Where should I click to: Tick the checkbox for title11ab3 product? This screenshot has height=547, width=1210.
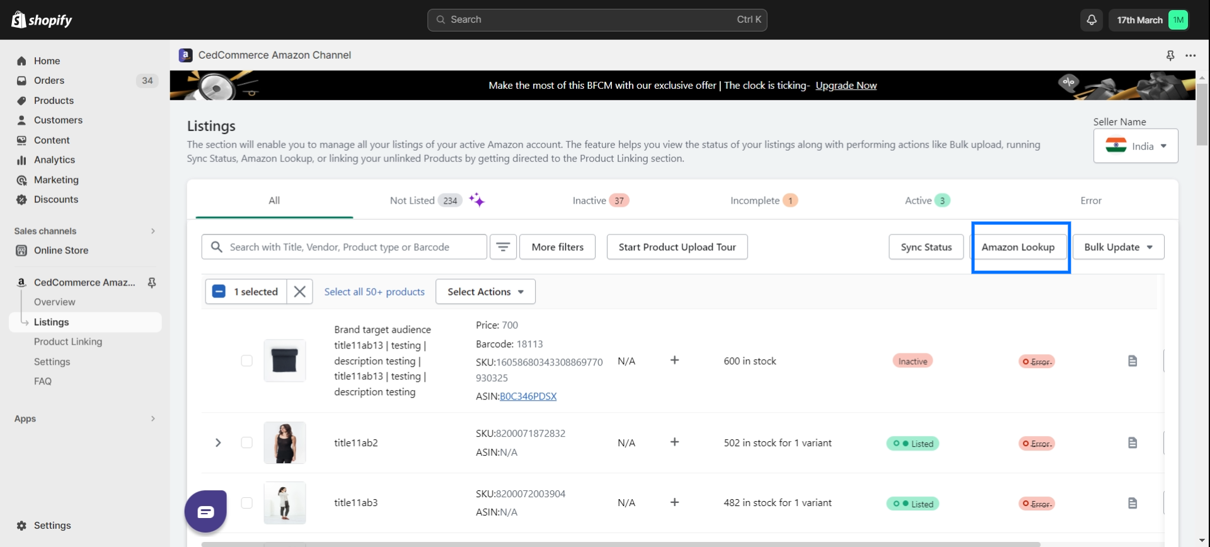point(247,503)
